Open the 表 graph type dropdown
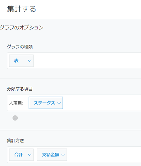 tap(21, 61)
